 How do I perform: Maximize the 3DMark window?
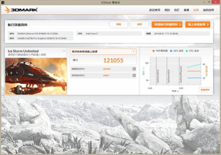click(209, 2)
